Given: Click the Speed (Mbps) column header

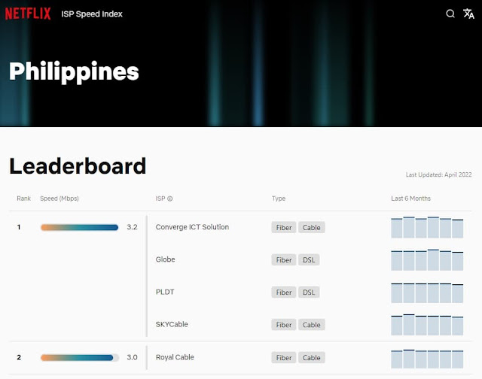Looking at the screenshot, I should (x=59, y=199).
